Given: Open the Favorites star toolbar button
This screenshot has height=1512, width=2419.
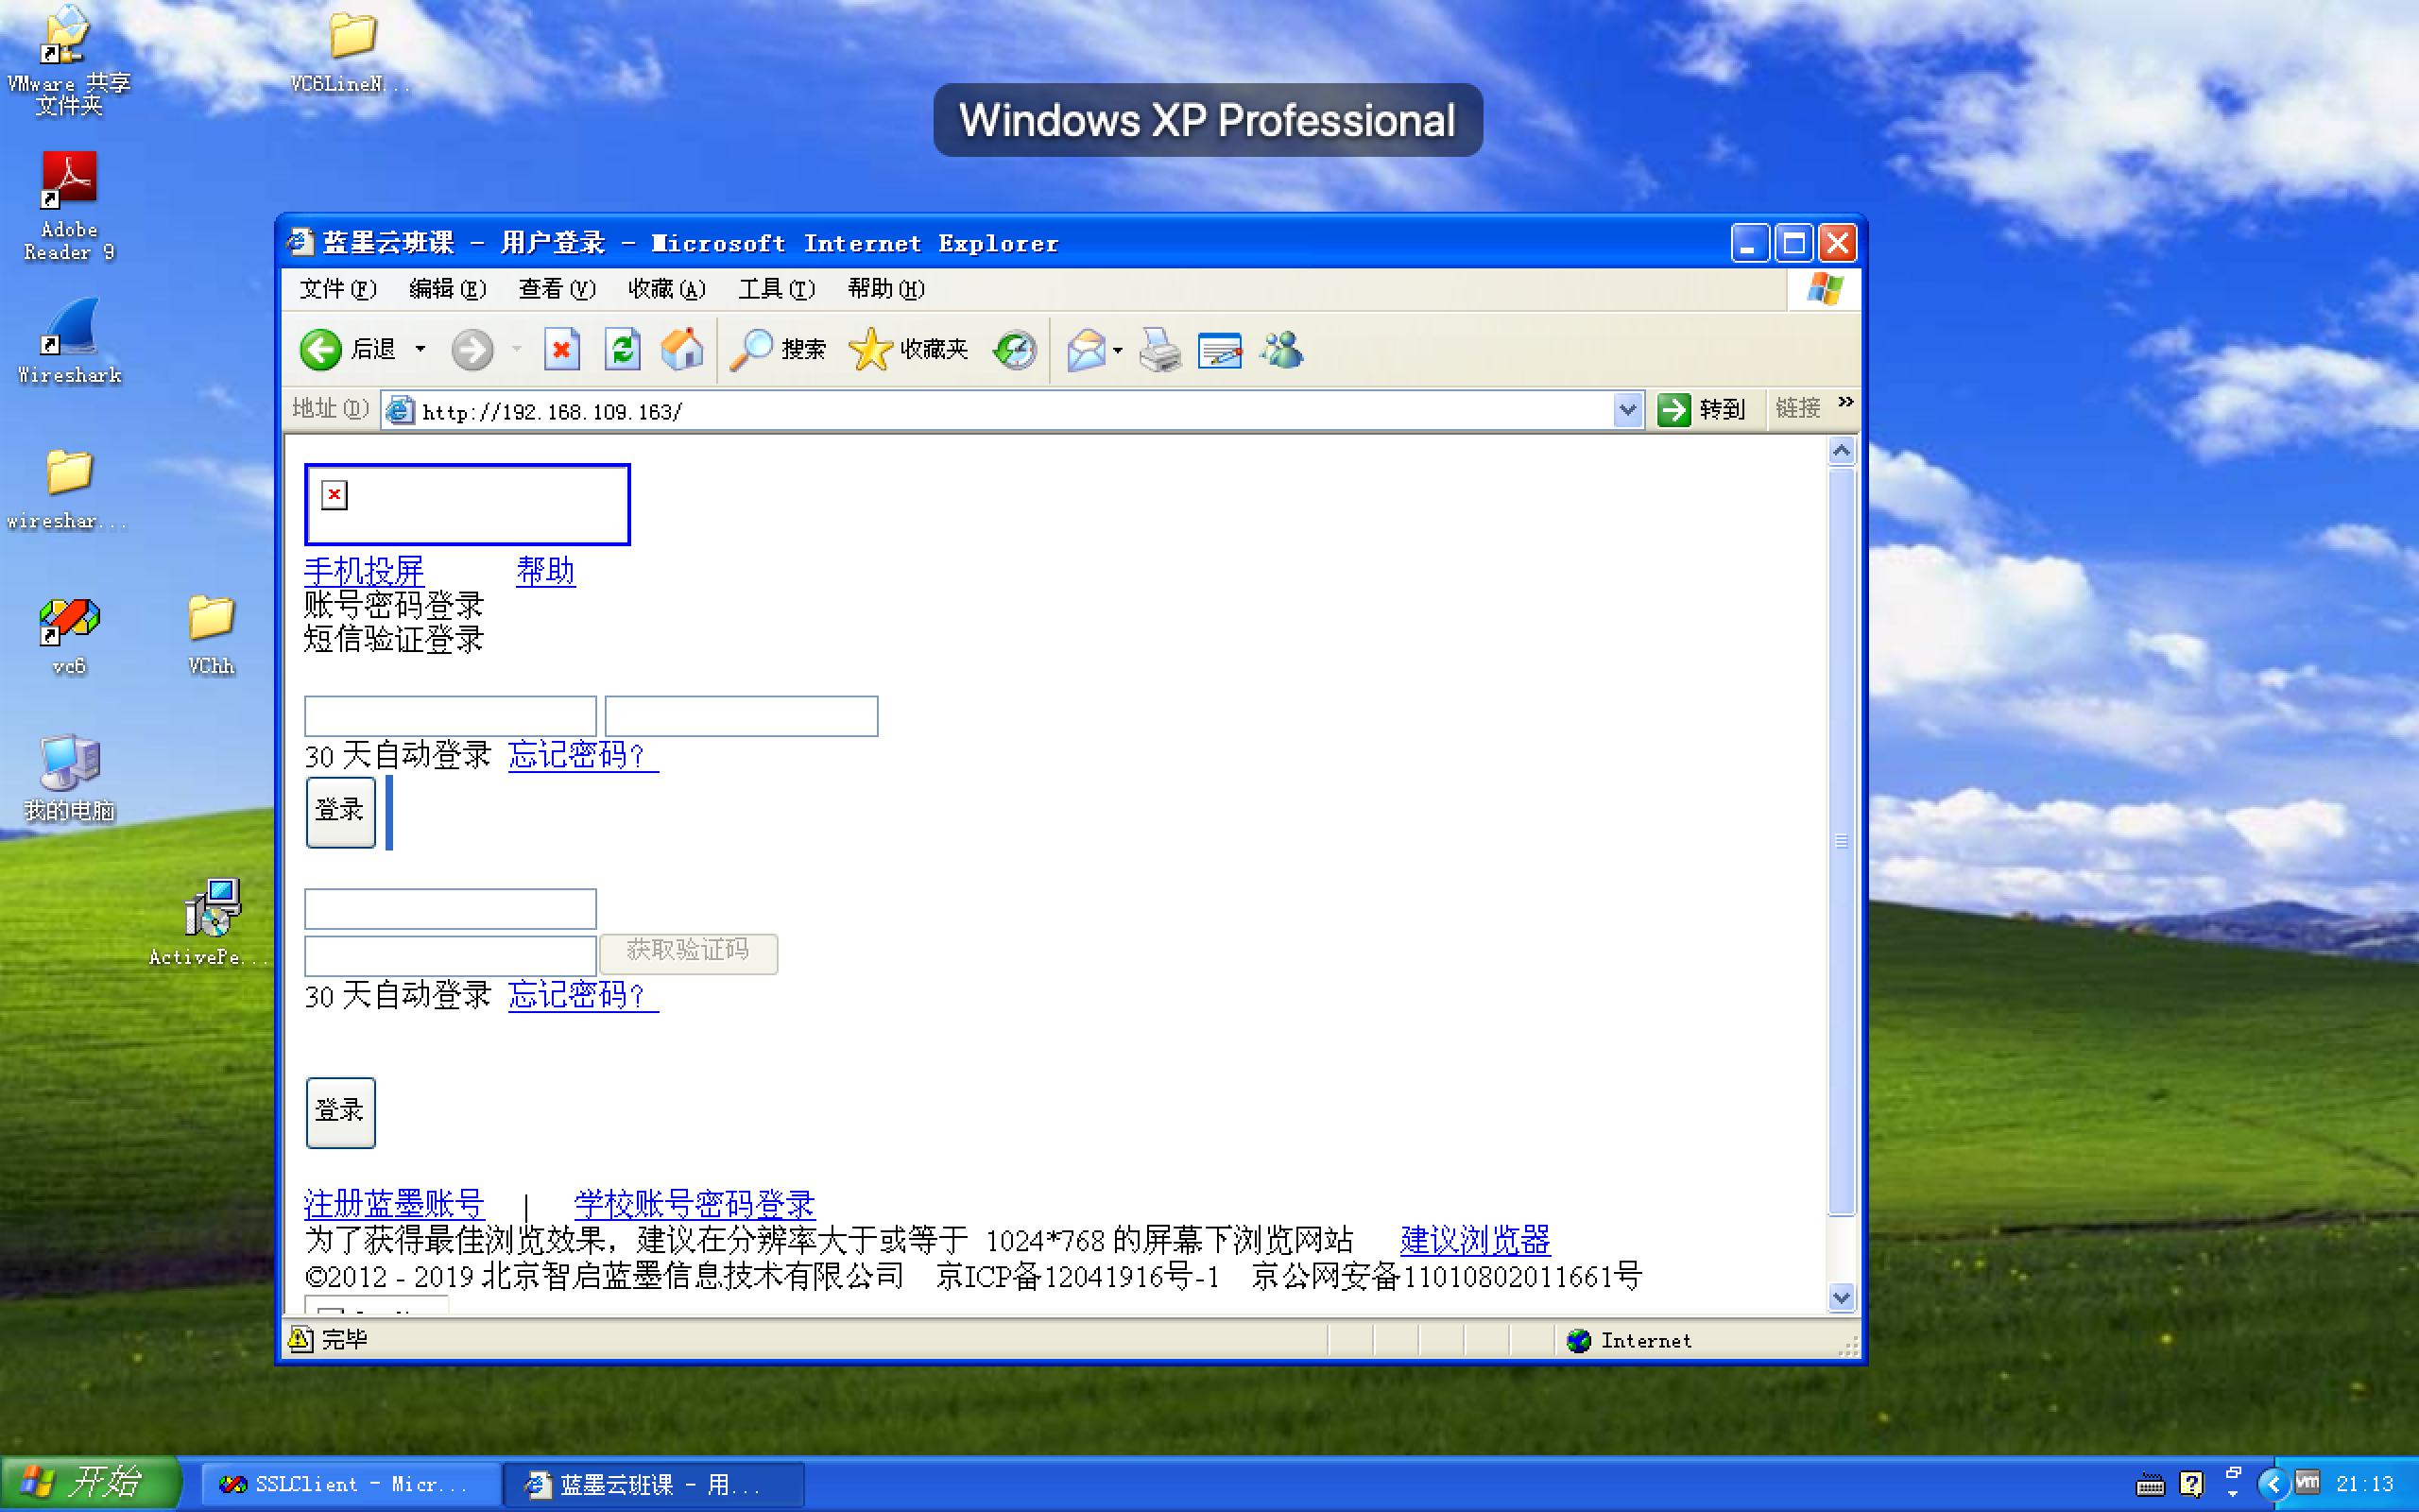Looking at the screenshot, I should [909, 349].
